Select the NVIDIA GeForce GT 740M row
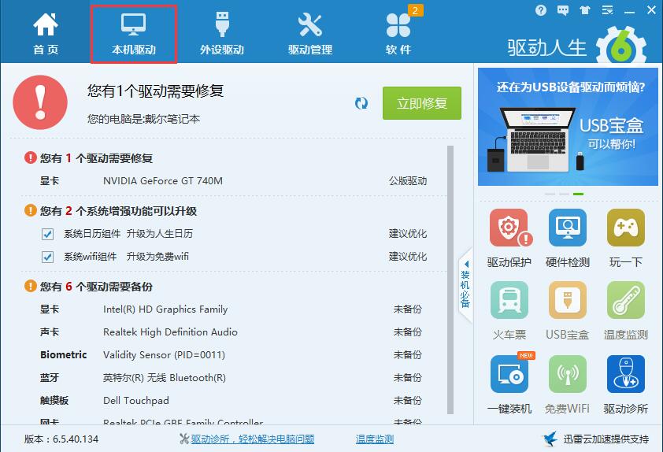 (x=233, y=181)
